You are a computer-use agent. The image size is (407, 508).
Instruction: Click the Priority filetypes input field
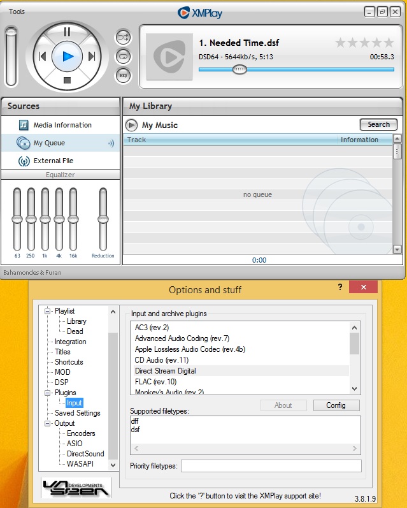click(271, 466)
